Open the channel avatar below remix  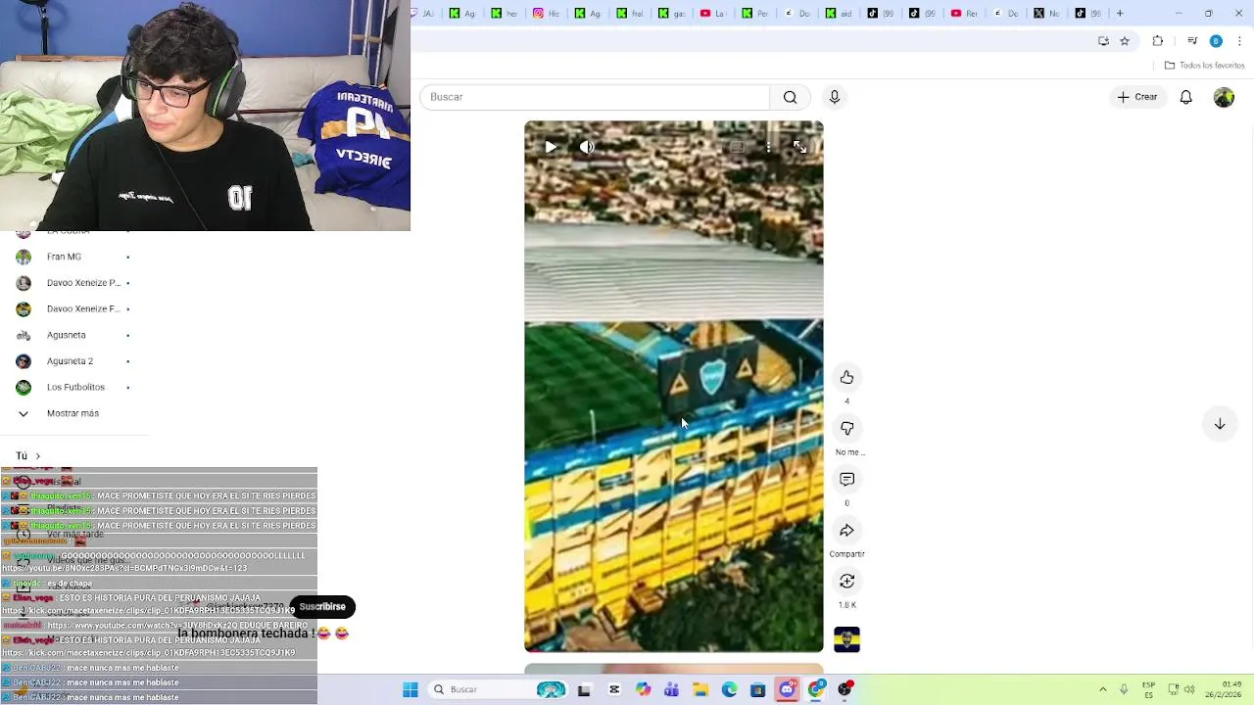click(847, 639)
